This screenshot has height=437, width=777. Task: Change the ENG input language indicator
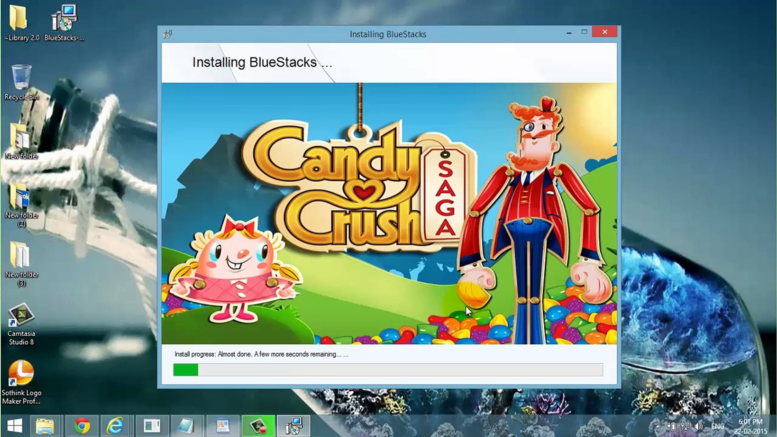(718, 426)
